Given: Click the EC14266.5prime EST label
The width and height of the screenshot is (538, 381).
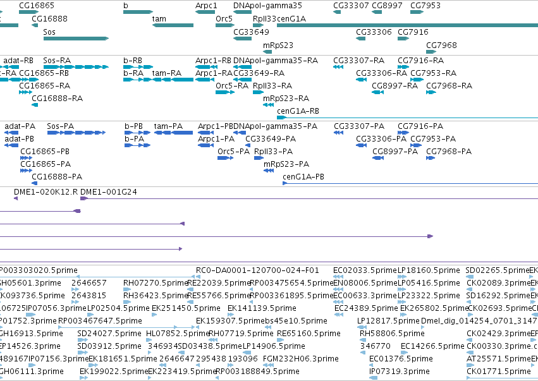Looking at the screenshot, I should pos(432,346).
